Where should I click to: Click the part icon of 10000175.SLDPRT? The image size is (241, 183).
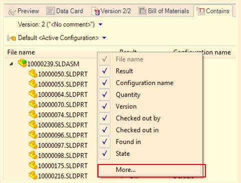point(33,165)
